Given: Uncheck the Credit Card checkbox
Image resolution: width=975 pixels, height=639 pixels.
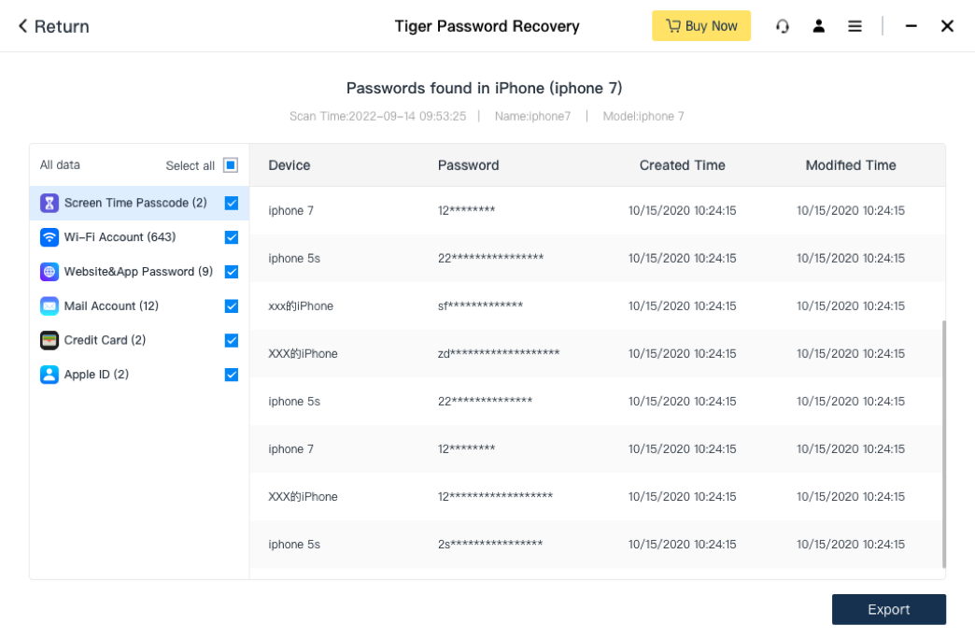Looking at the screenshot, I should click(232, 340).
